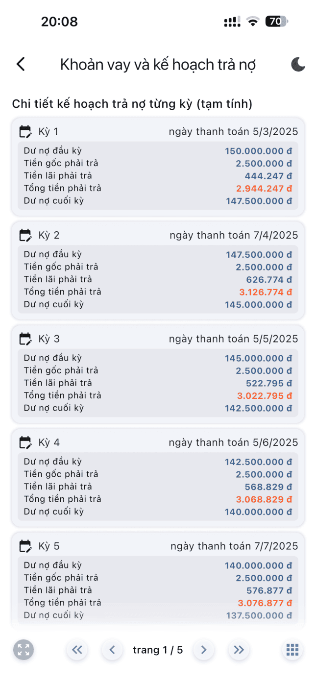
Task: Go back using the top-left arrow
Action: tap(21, 64)
